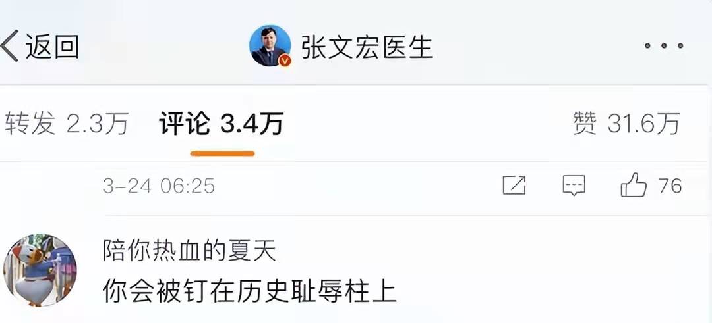Reply using the speech bubble icon
Viewport: 712px width, 323px height.
[x=574, y=186]
